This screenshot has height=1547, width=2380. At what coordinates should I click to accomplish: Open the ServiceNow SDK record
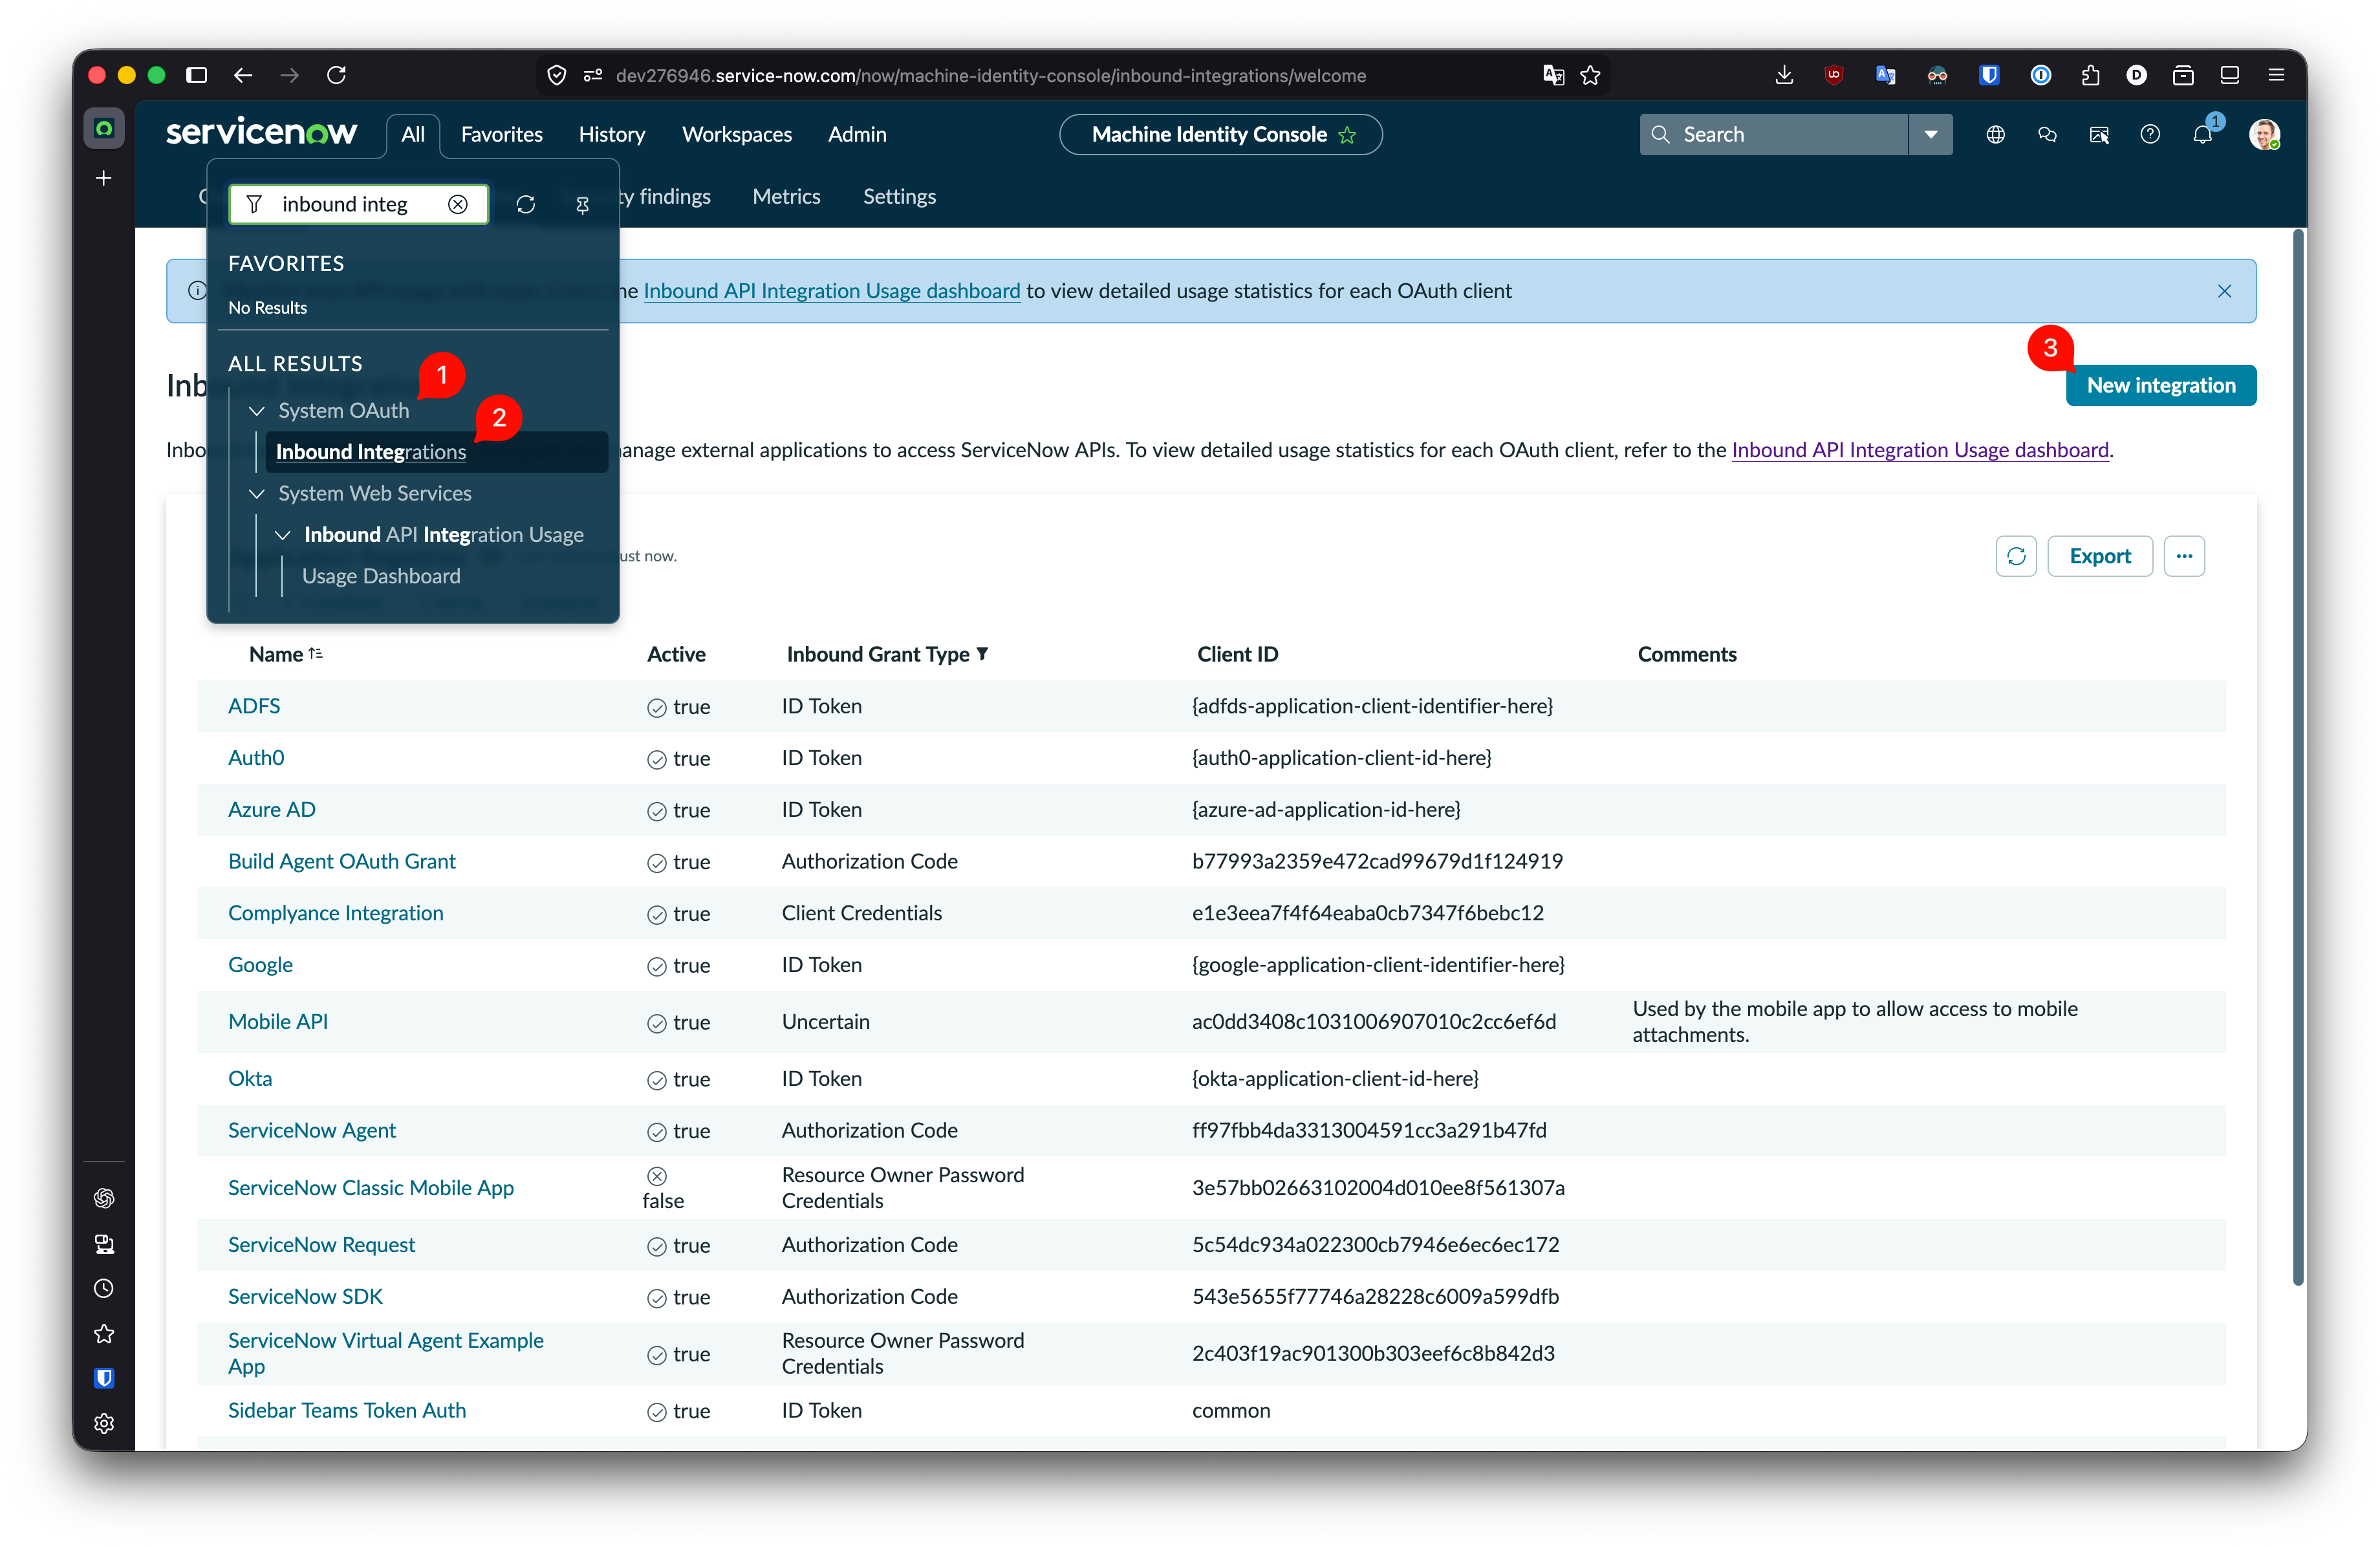305,1296
